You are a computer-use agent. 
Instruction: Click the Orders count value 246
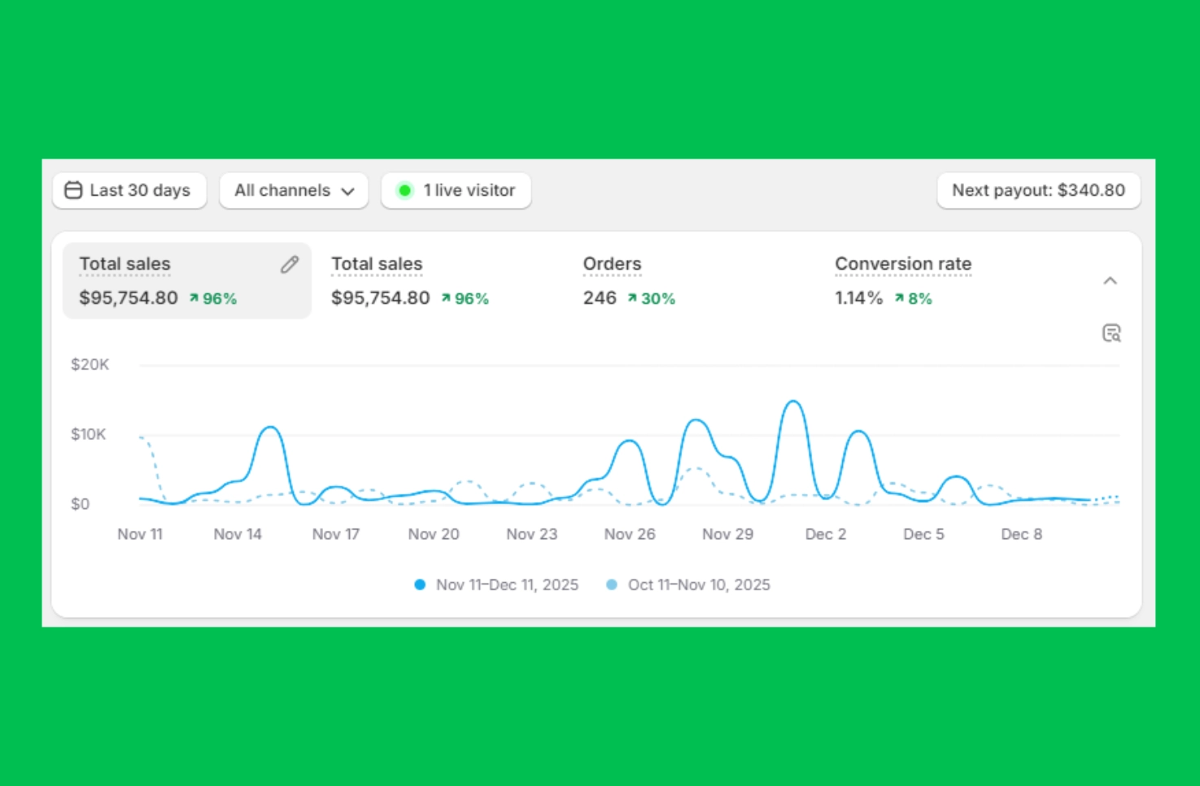tap(600, 298)
